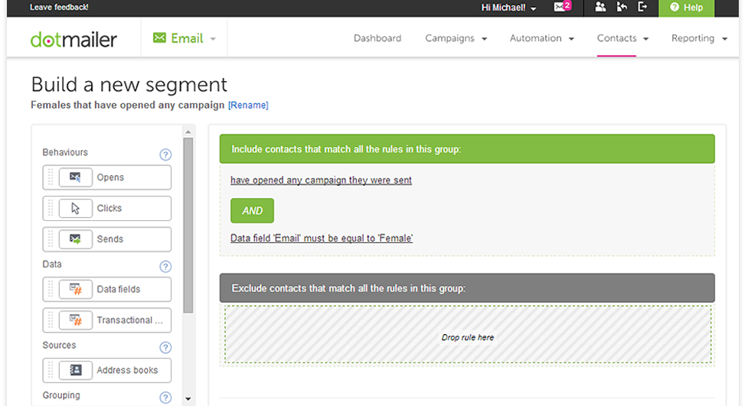
Task: Open the Campaigns menu
Action: 450,38
